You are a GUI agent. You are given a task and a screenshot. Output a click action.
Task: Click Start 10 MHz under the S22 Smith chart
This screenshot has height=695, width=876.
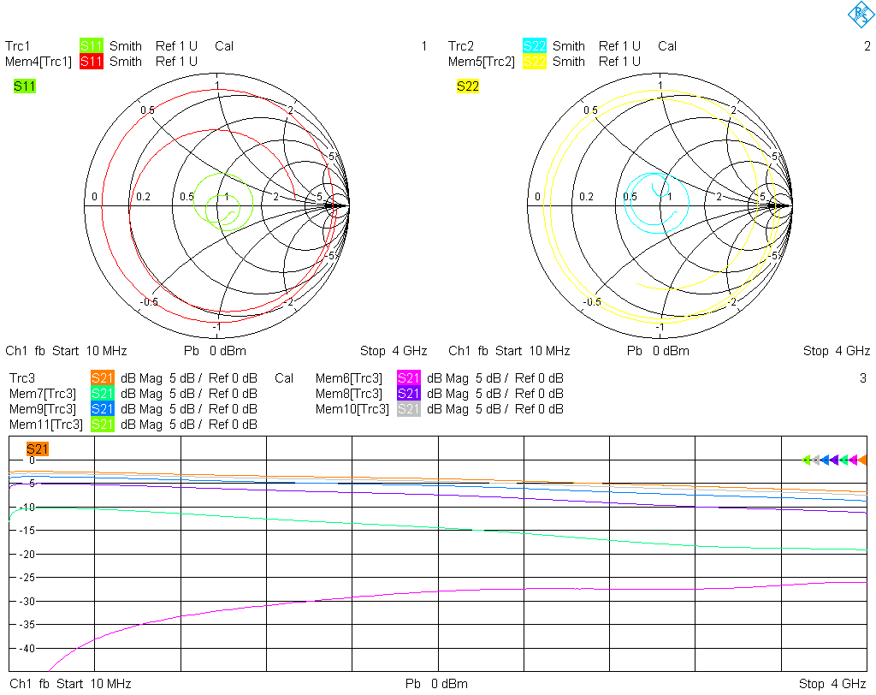pyautogui.click(x=533, y=351)
